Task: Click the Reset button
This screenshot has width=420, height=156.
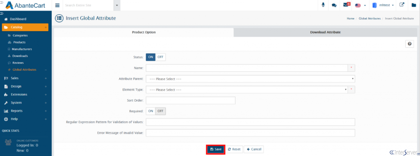Action: (x=234, y=149)
